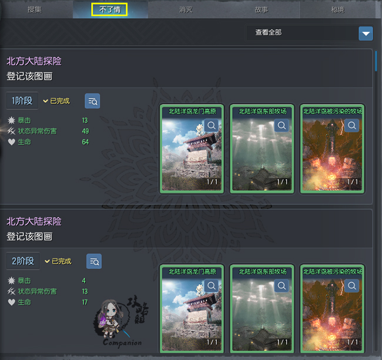Screen dimensions: 382x360
Task: Magnify stage 1 北陆洋岛东部牧场 card
Action: [282, 126]
